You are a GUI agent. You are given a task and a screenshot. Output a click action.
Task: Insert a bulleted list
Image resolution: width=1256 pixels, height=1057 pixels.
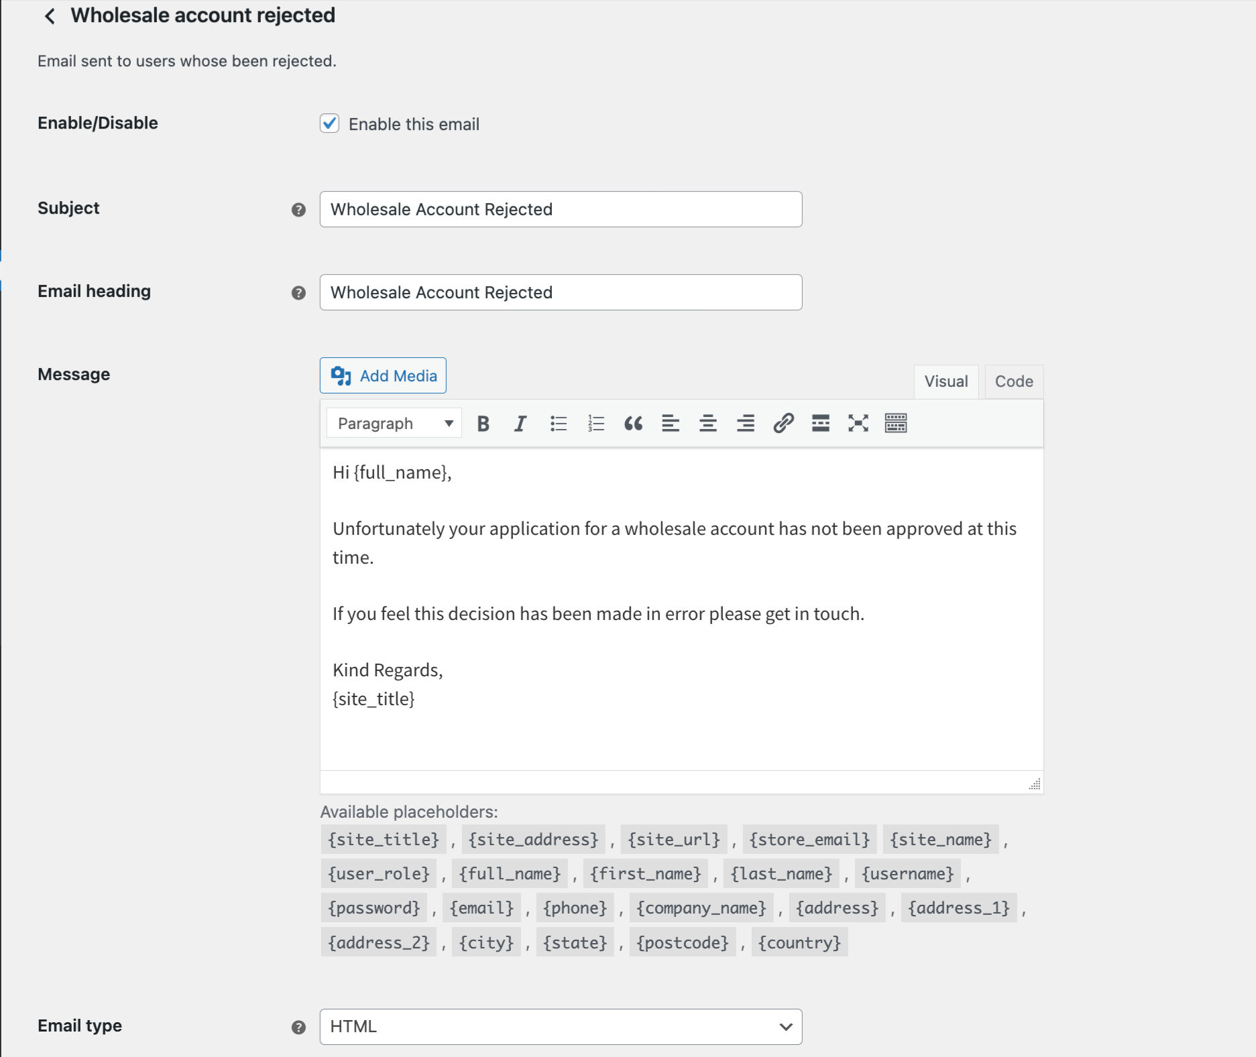tap(558, 424)
